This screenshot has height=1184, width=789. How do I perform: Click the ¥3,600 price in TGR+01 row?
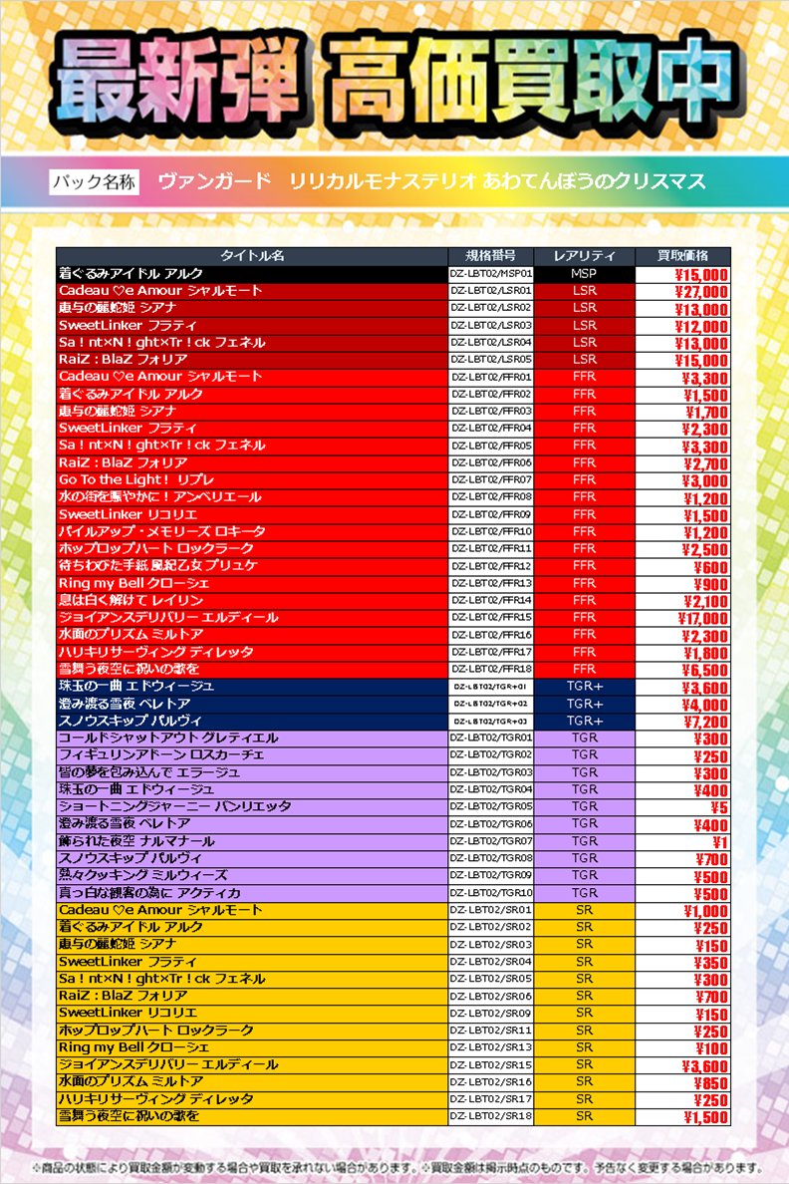[x=682, y=687]
